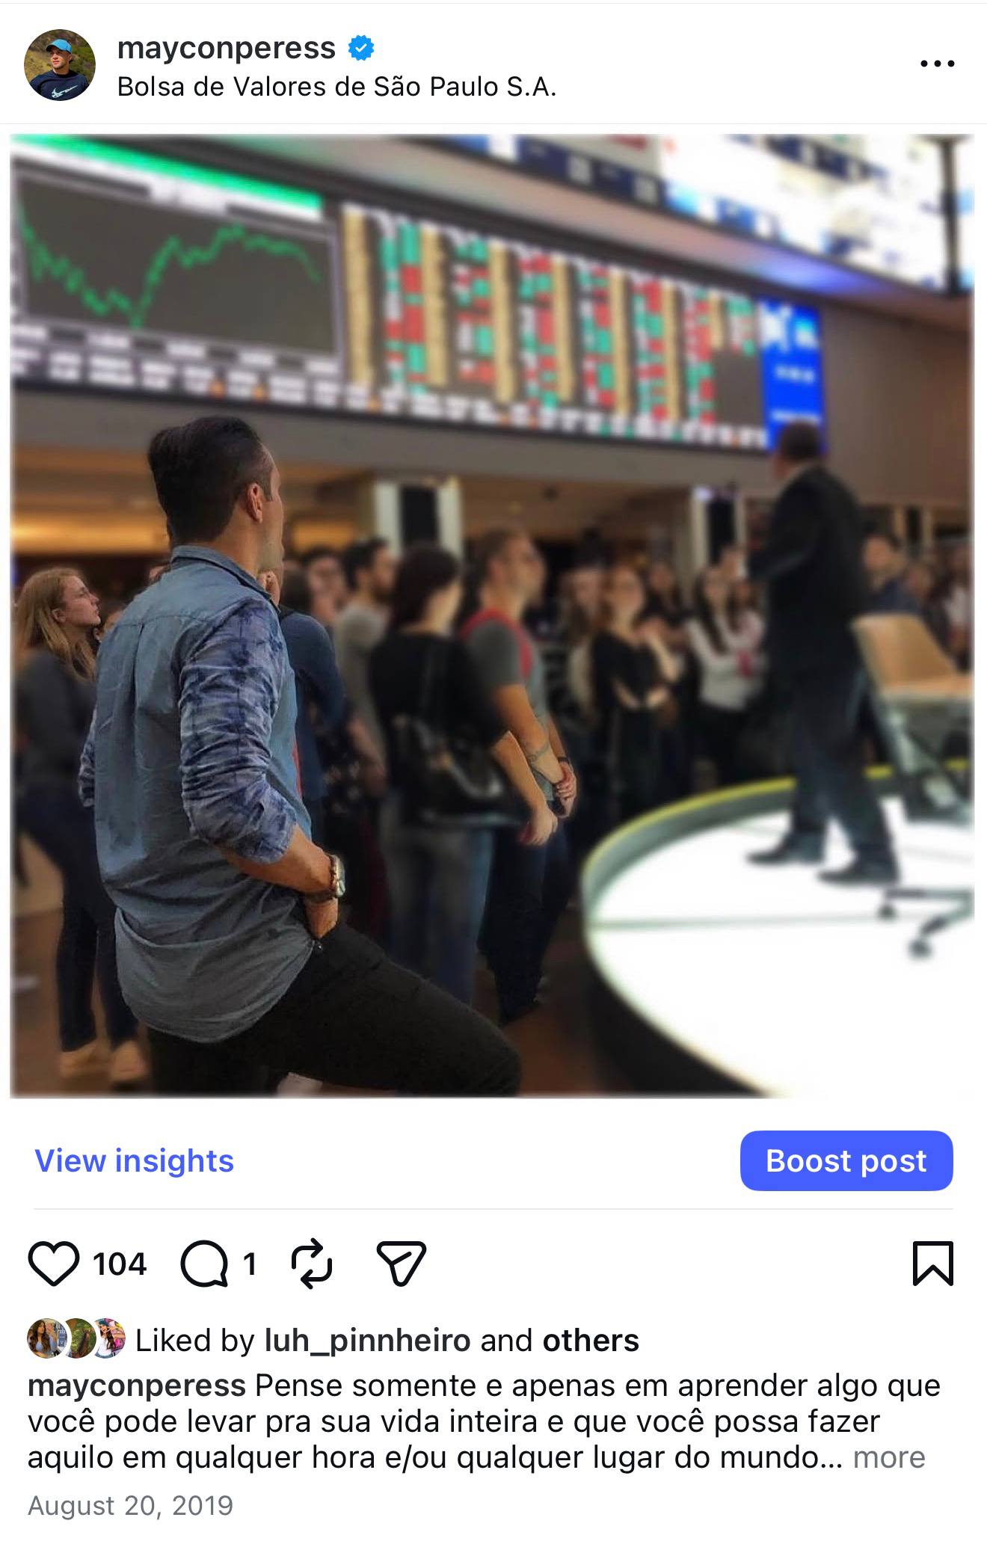Tap the repost arrows icon
The width and height of the screenshot is (987, 1544).
[311, 1264]
